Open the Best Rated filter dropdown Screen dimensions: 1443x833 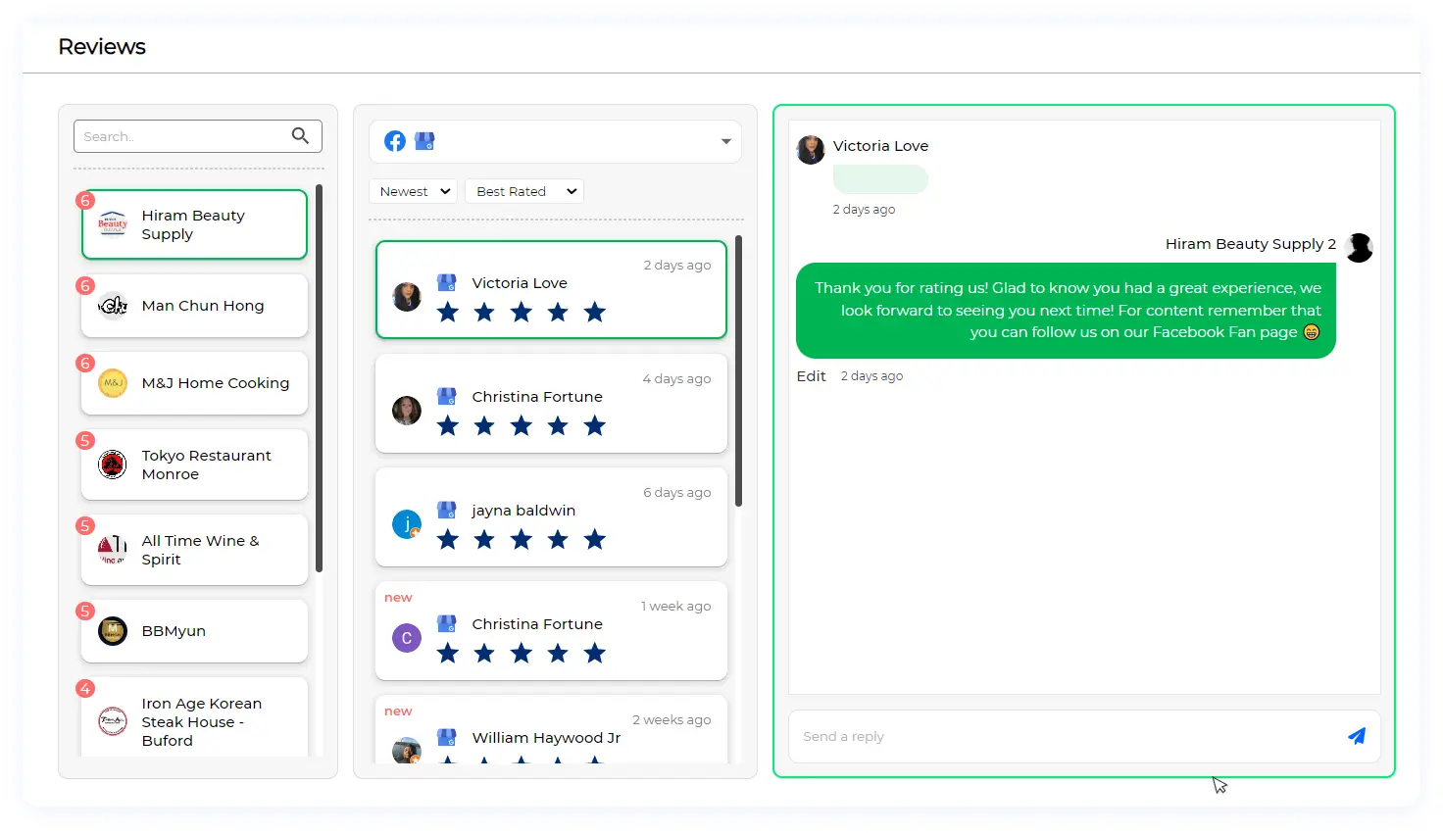pyautogui.click(x=523, y=191)
